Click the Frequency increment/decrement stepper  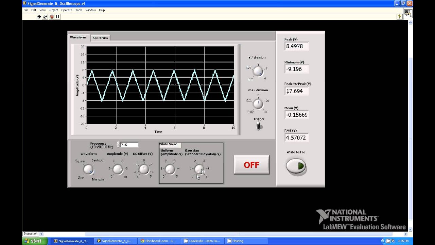tap(118, 145)
